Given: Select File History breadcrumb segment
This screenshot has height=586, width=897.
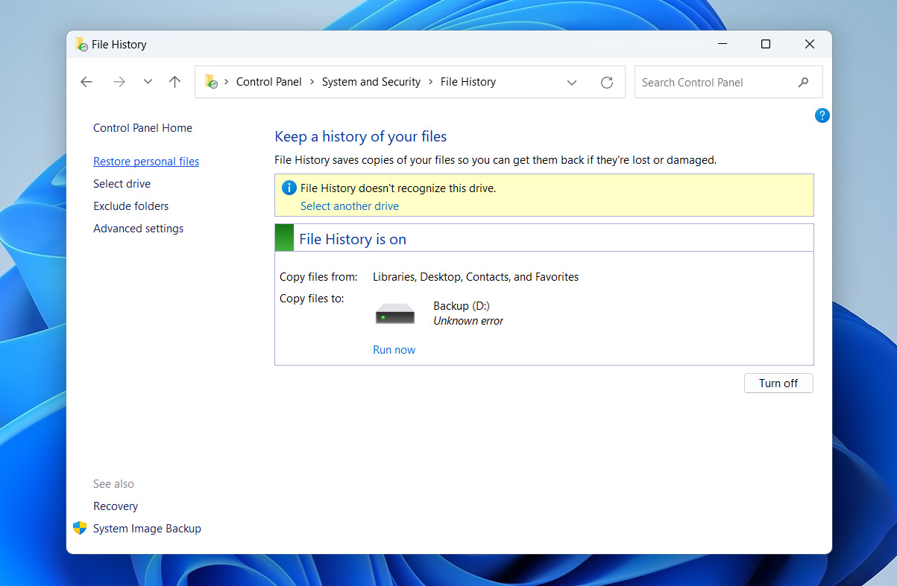Looking at the screenshot, I should pos(468,82).
